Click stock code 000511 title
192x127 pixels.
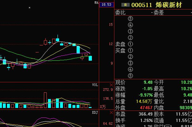coord(142,5)
